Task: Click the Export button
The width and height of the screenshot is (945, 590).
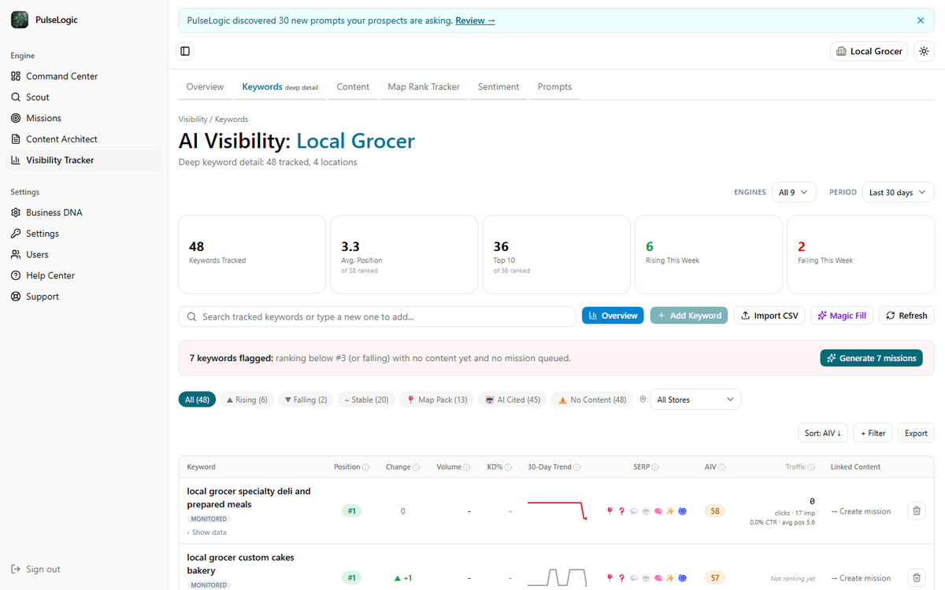Action: click(x=916, y=433)
